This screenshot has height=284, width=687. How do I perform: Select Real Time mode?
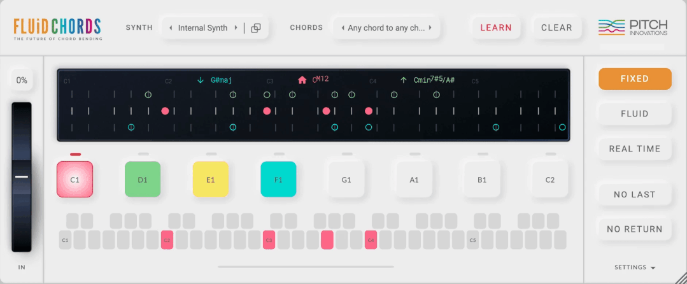click(635, 149)
